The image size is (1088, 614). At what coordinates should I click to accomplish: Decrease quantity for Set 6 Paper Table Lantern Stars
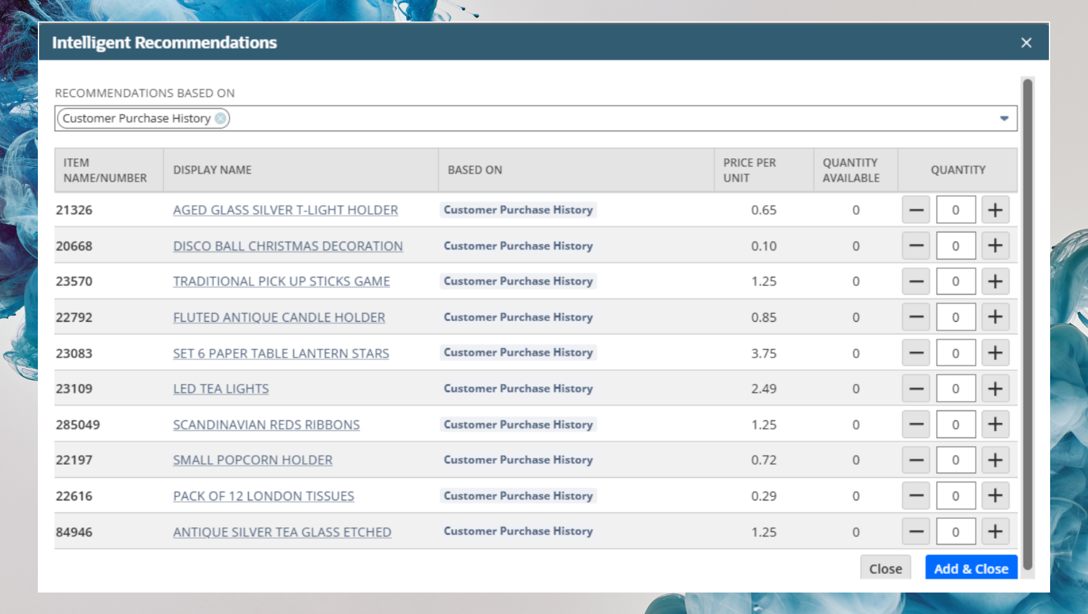(916, 353)
